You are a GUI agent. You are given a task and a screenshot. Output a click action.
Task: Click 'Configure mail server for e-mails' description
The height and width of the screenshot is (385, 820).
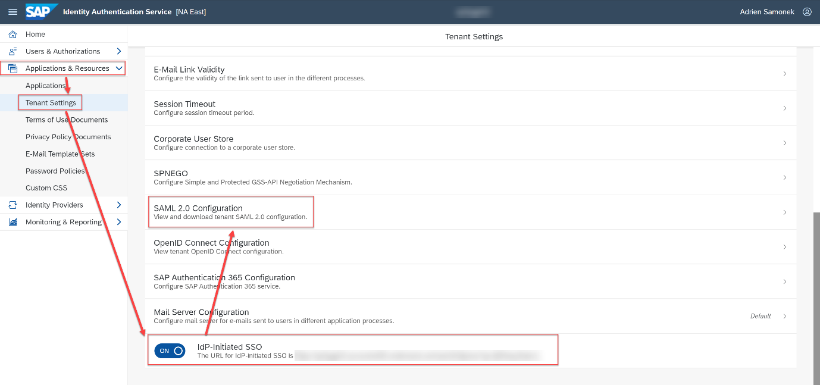click(274, 321)
